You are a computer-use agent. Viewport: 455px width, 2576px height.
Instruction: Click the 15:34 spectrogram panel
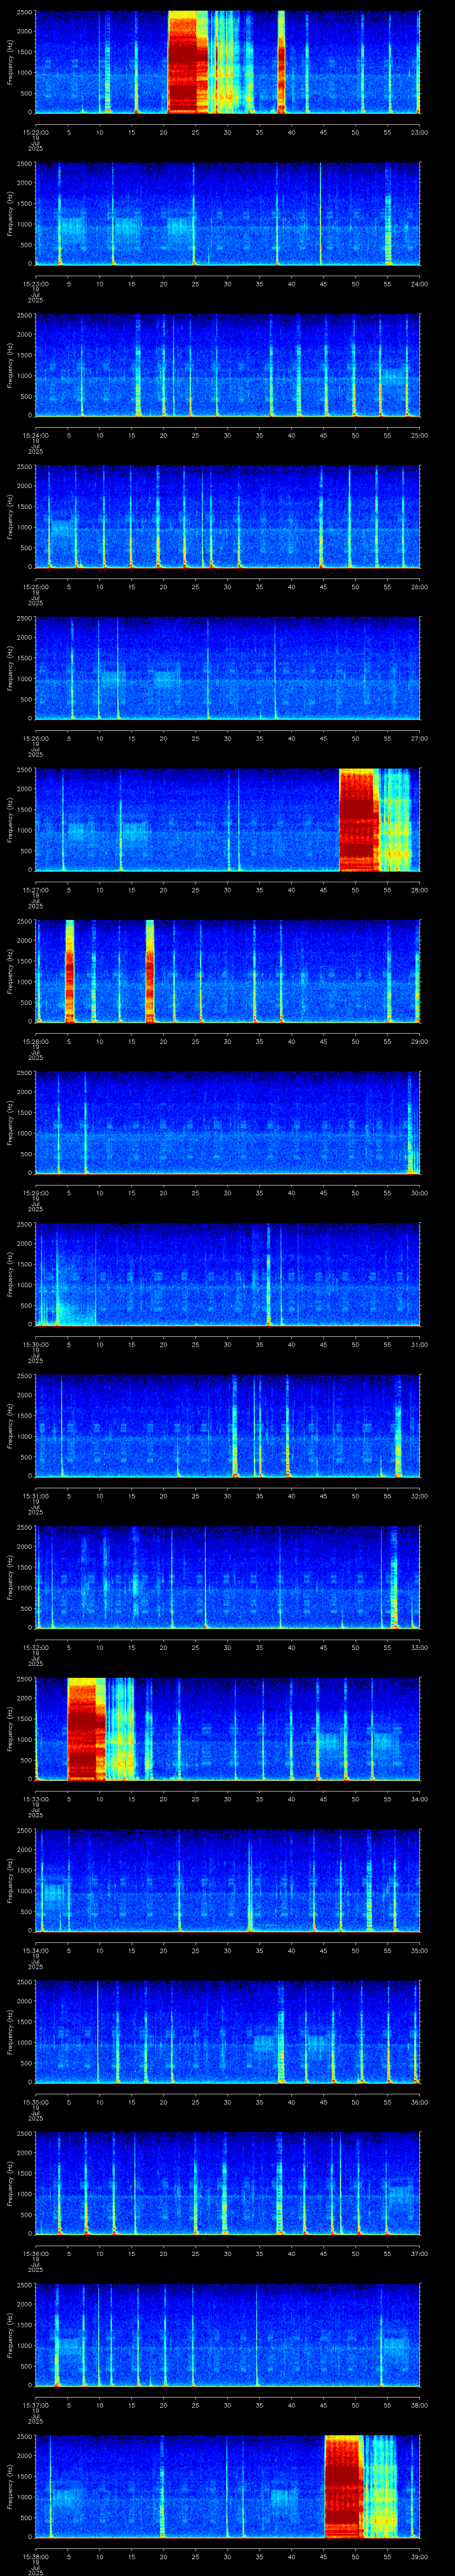pos(227,1880)
